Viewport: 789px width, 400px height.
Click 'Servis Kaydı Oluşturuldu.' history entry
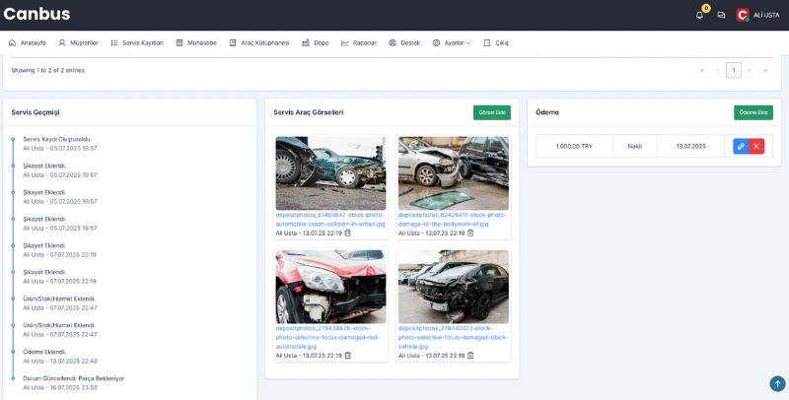(57, 139)
